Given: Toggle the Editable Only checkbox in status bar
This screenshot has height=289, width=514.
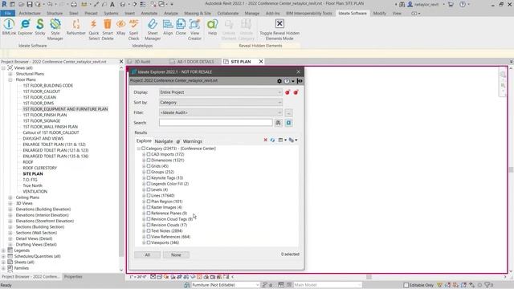Looking at the screenshot, I should point(406,285).
